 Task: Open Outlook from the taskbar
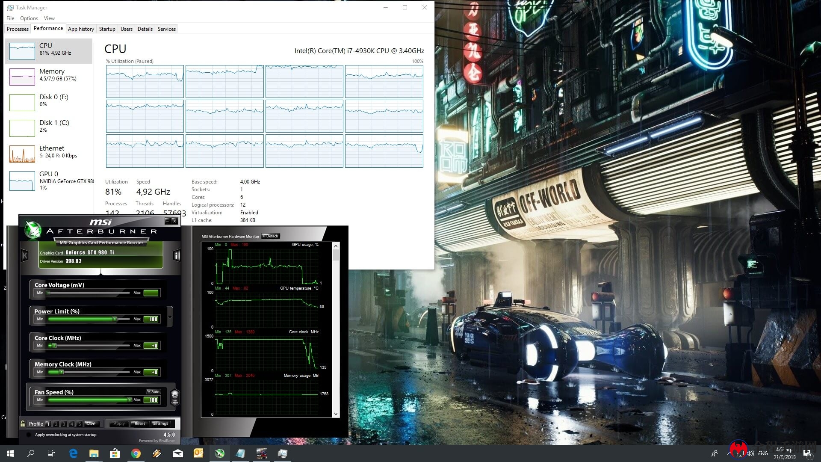pyautogui.click(x=199, y=453)
